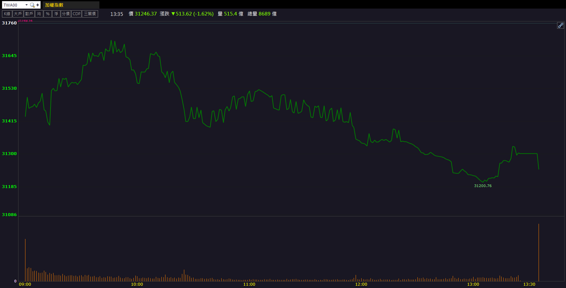Toggle the % percentage scale button
This screenshot has height=288, width=566.
click(x=48, y=14)
